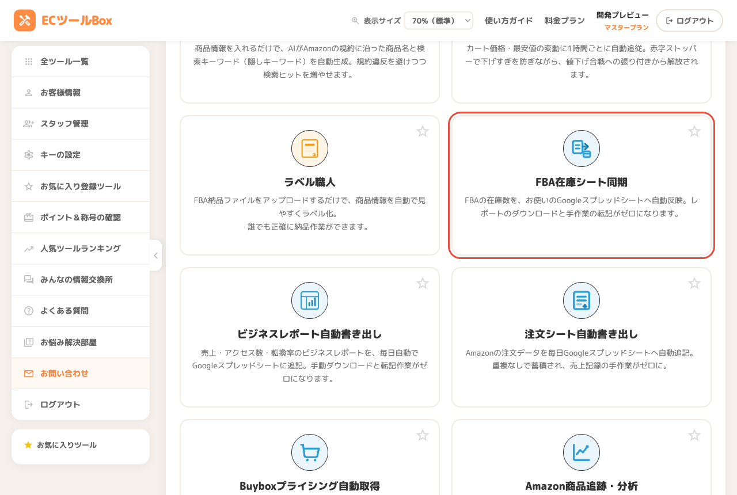This screenshot has width=737, height=495.
Task: Click the ECツールBox title text
Action: pyautogui.click(x=77, y=21)
